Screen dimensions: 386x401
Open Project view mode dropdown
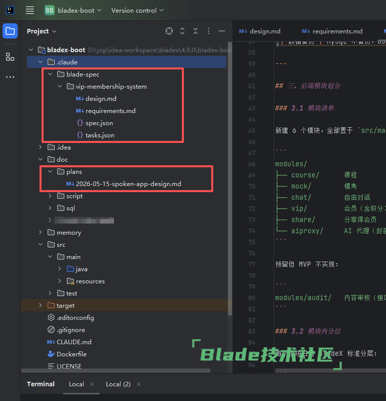pyautogui.click(x=42, y=31)
